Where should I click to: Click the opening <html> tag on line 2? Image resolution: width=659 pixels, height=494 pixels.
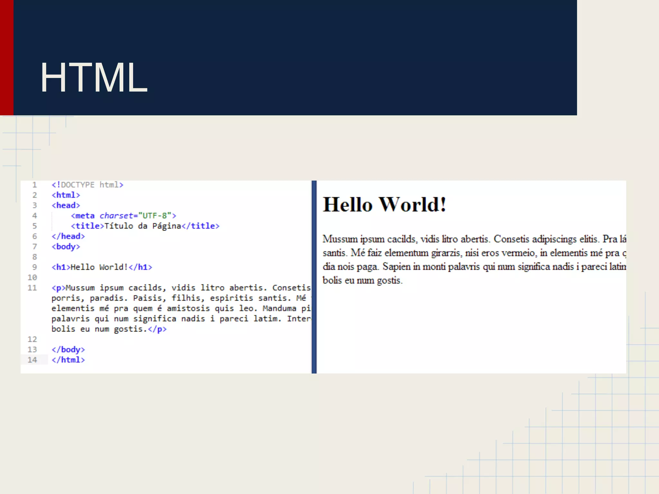click(x=66, y=195)
